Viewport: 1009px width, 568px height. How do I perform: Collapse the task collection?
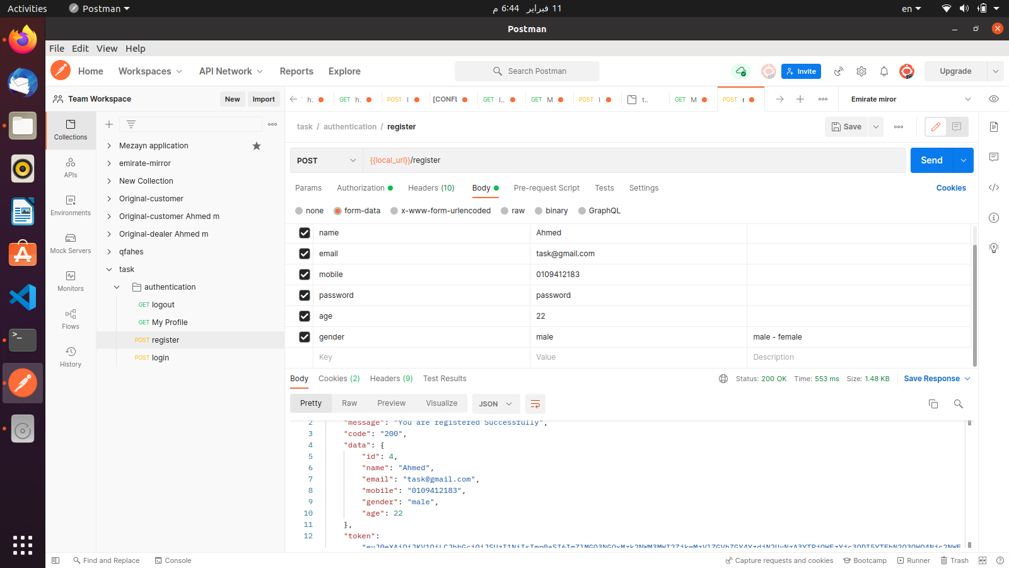(x=109, y=269)
